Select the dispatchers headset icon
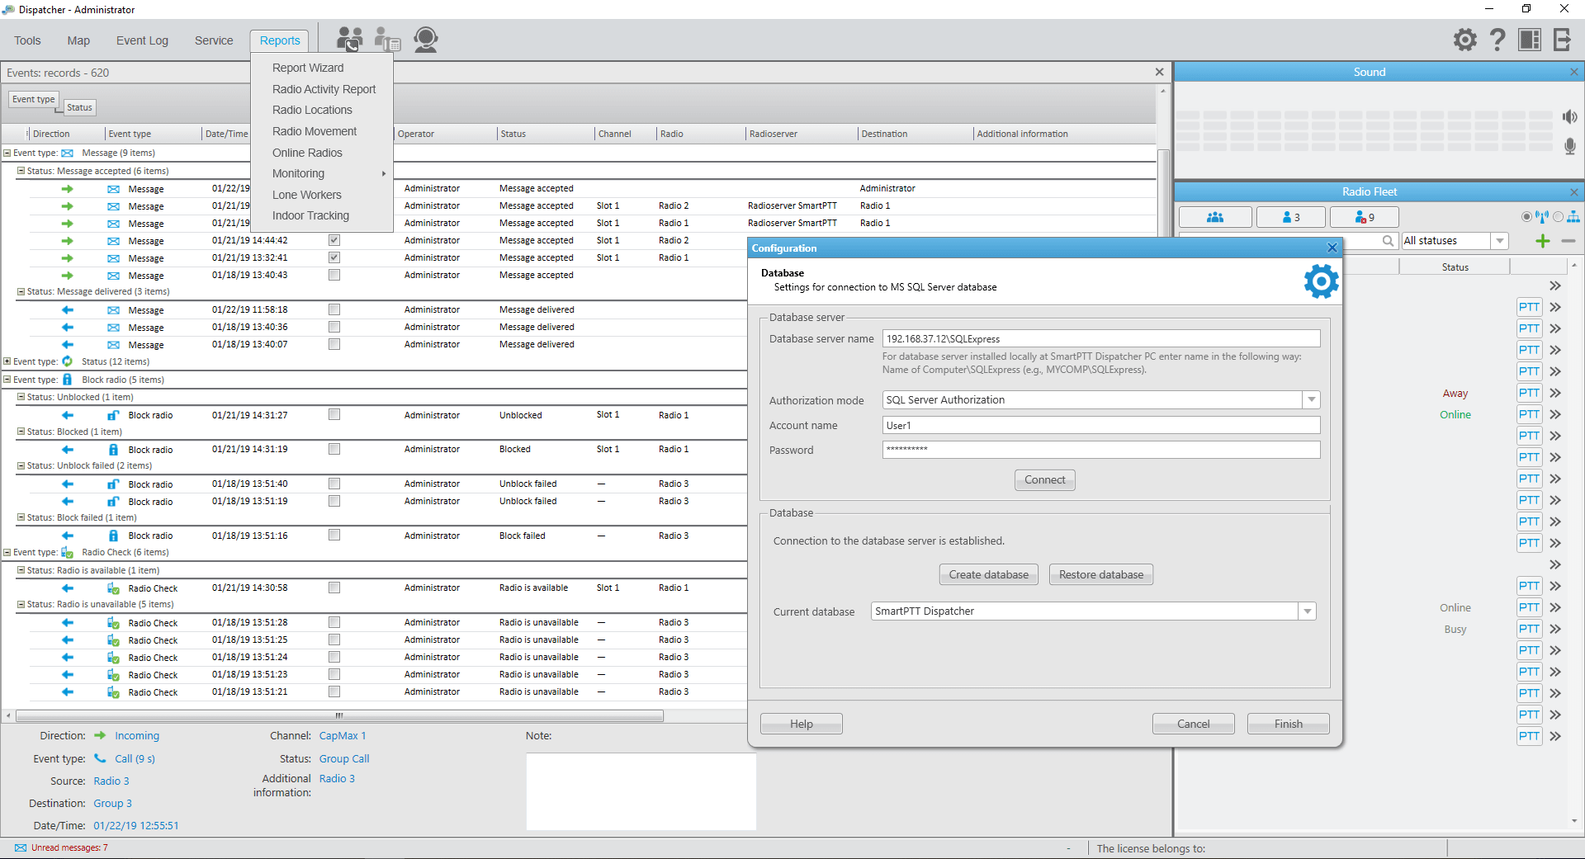This screenshot has height=859, width=1585. (x=426, y=39)
